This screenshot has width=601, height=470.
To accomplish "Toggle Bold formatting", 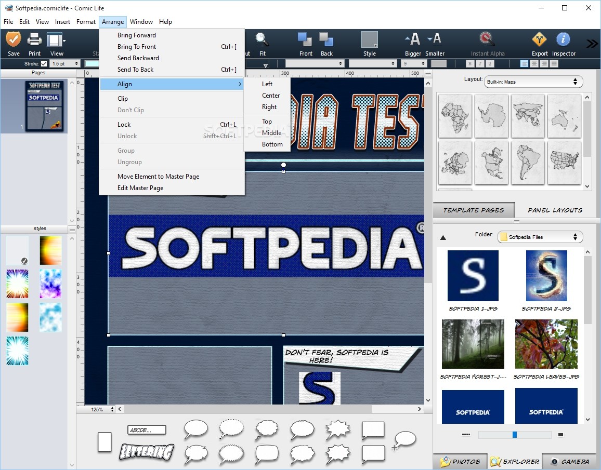I will coord(470,63).
